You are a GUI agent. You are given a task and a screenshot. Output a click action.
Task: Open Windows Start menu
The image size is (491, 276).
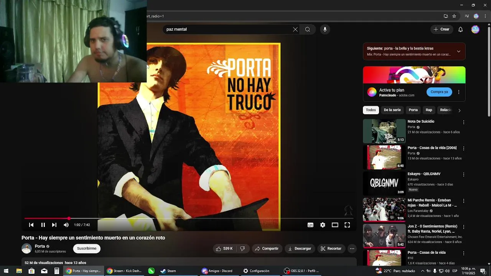pyautogui.click(x=6, y=271)
